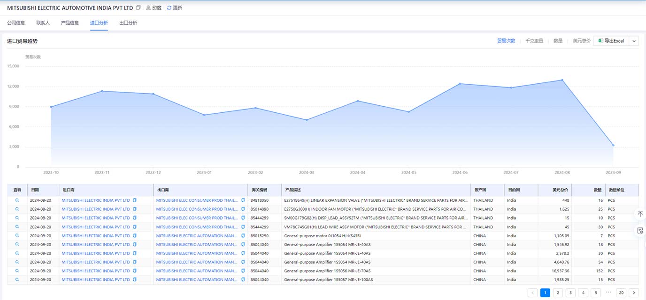This screenshot has width=646, height=300.
Task: Click the Excel icon in the export button
Action: (600, 41)
